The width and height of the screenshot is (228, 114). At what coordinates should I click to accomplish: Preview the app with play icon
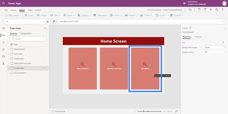tap(211, 10)
